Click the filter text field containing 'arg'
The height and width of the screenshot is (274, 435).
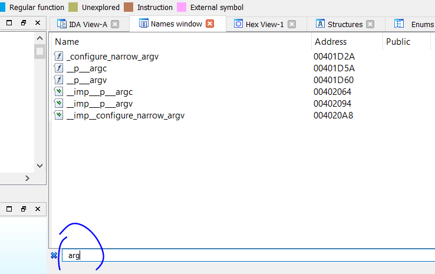[x=236, y=255]
